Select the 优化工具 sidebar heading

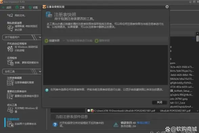[12, 105]
